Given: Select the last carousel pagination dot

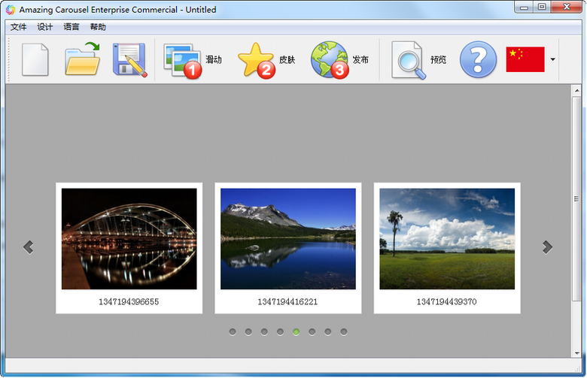Looking at the screenshot, I should [x=344, y=331].
